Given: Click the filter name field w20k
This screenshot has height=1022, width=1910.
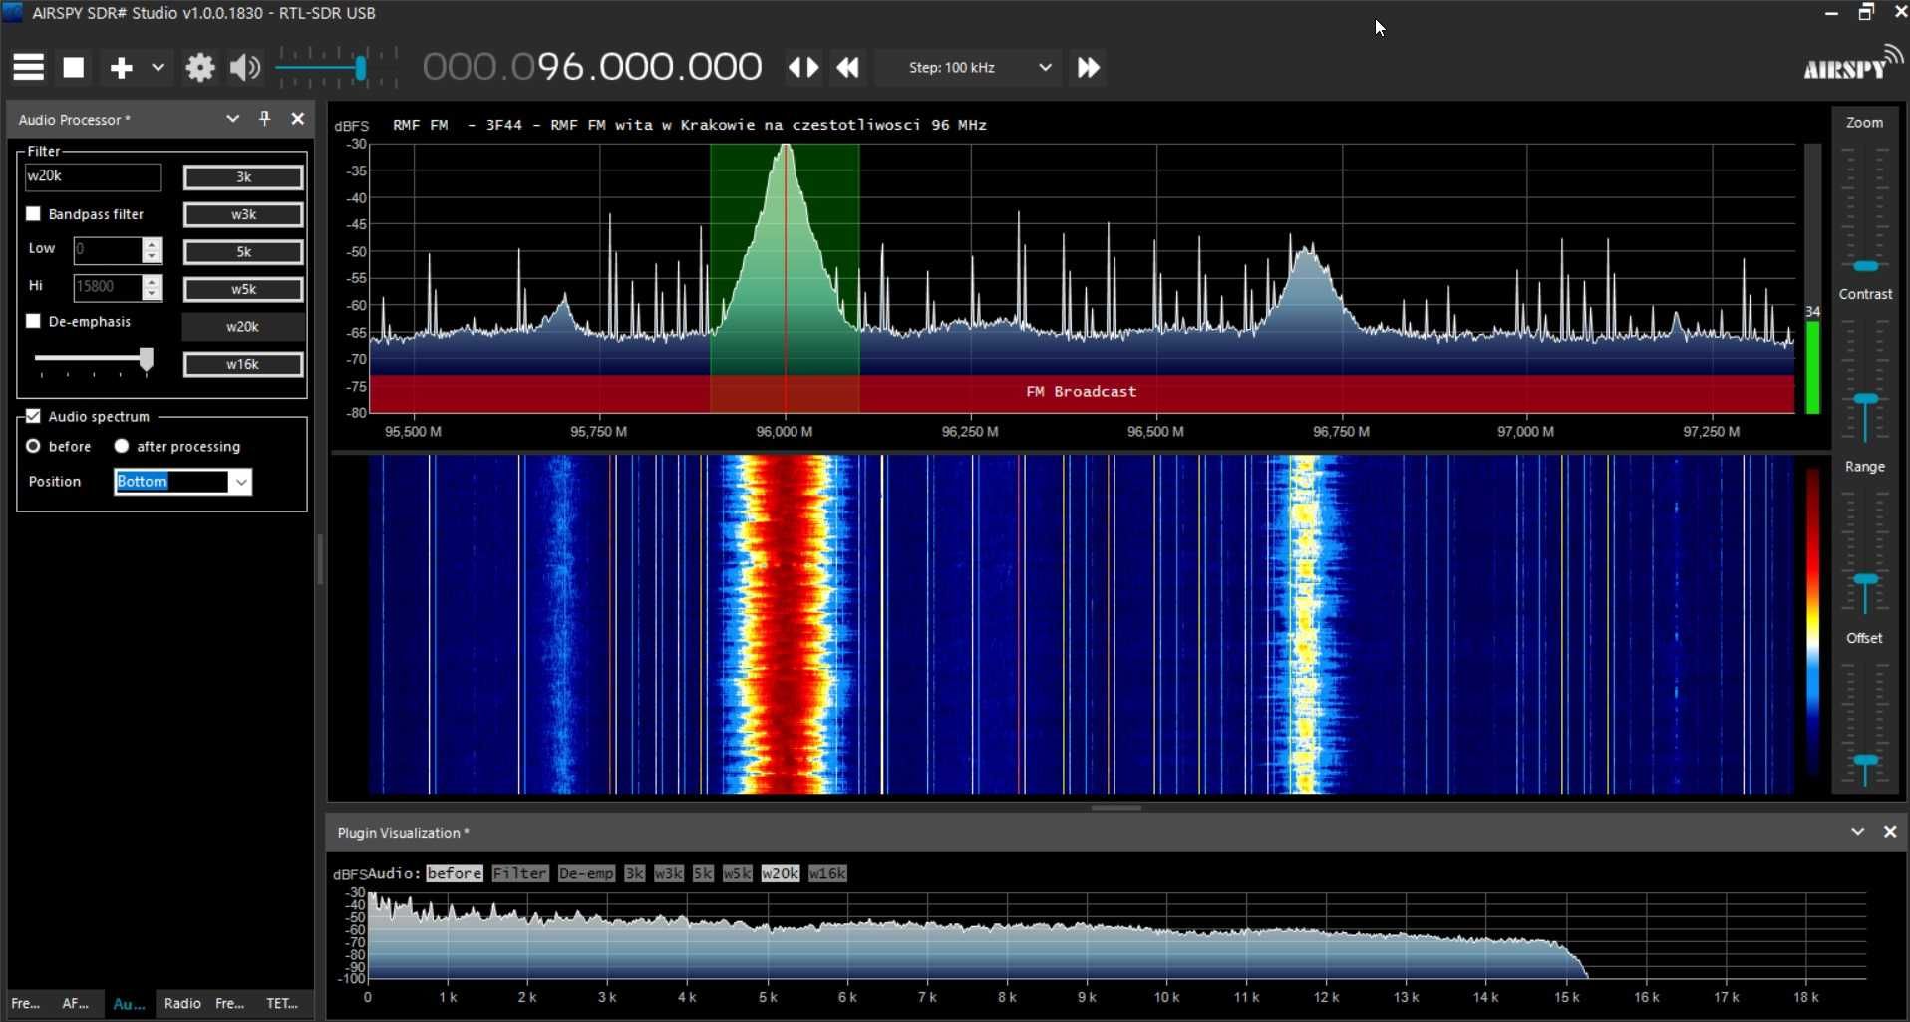Looking at the screenshot, I should click(x=93, y=176).
